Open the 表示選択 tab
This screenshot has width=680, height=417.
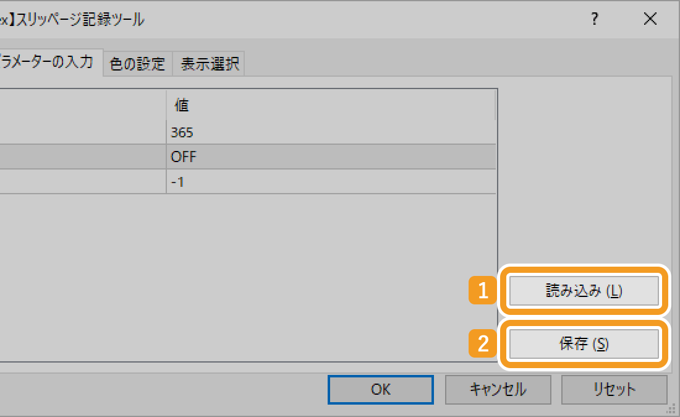[210, 63]
